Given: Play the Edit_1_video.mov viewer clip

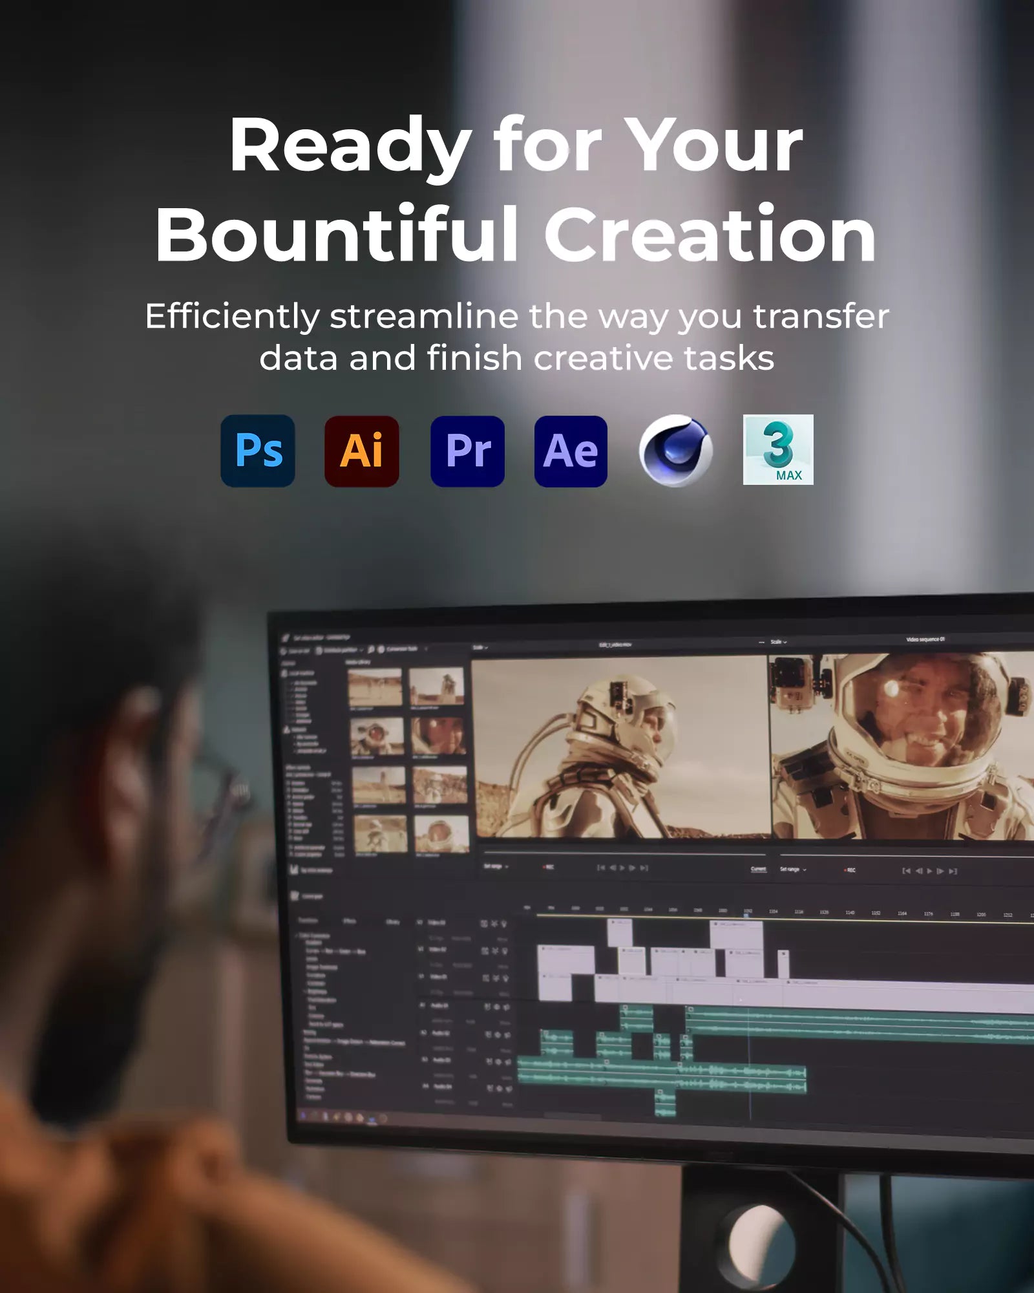Looking at the screenshot, I should [622, 868].
